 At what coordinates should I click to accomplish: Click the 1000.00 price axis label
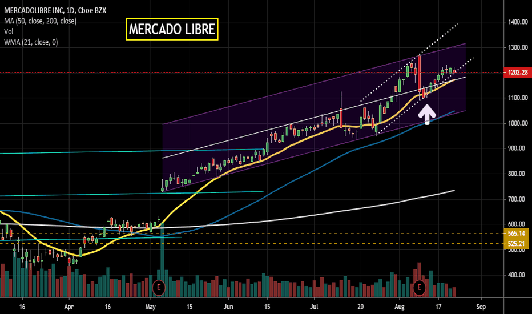(518, 123)
